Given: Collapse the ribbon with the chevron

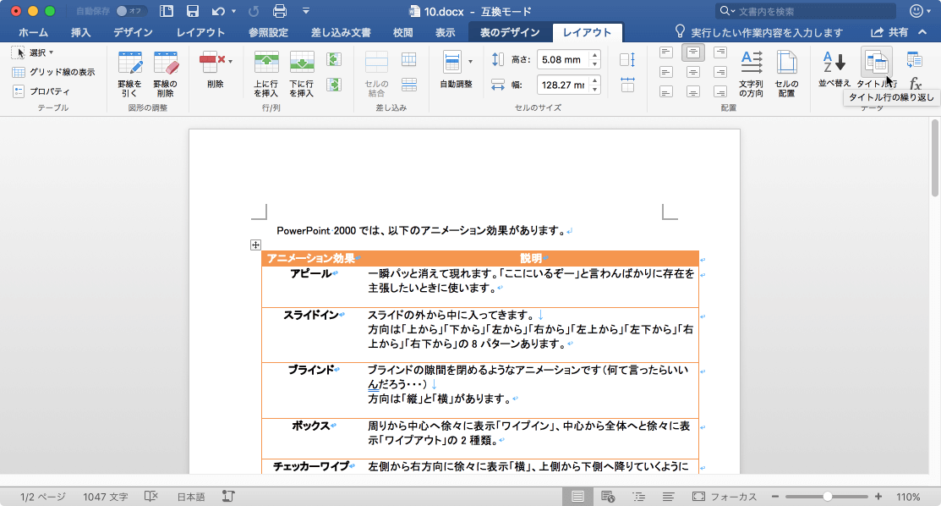Looking at the screenshot, I should click(922, 32).
